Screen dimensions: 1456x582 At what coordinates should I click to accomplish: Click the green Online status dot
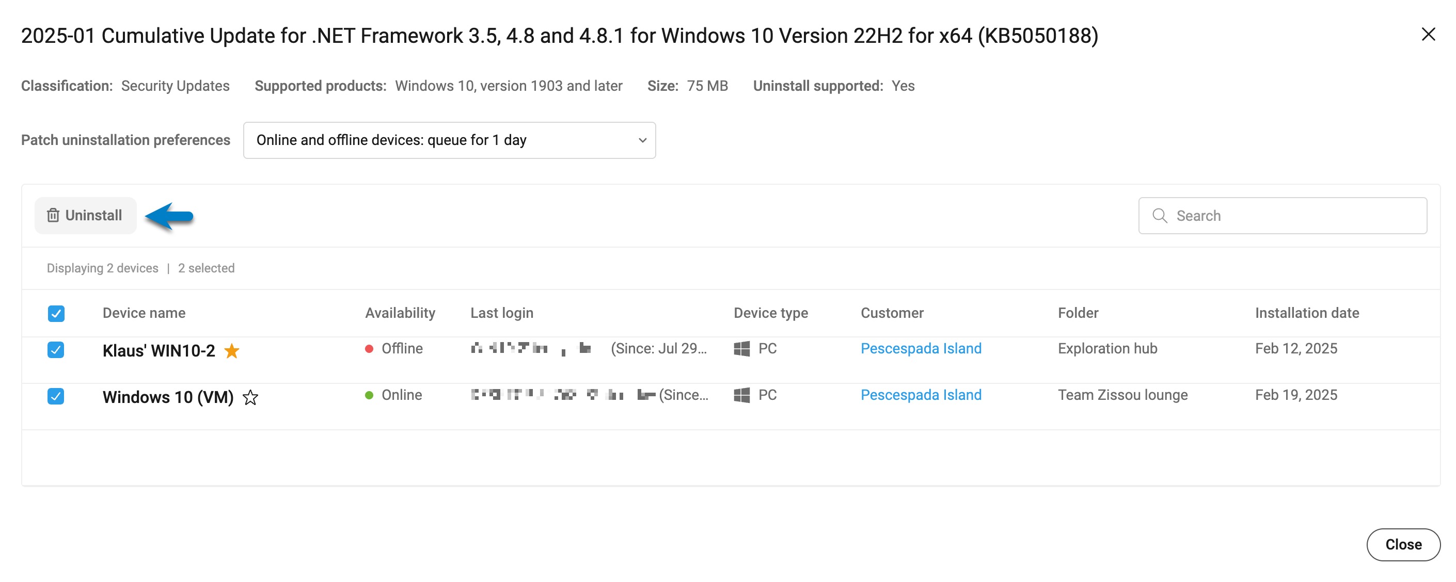click(x=369, y=395)
